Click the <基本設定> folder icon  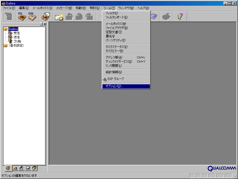point(5,46)
